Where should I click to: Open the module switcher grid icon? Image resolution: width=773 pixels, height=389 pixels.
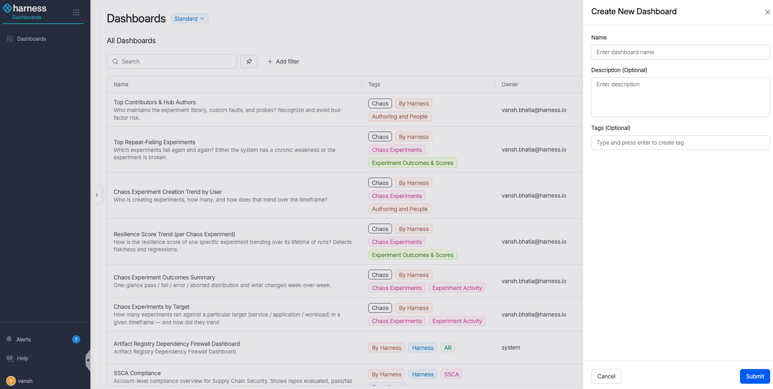coord(76,12)
